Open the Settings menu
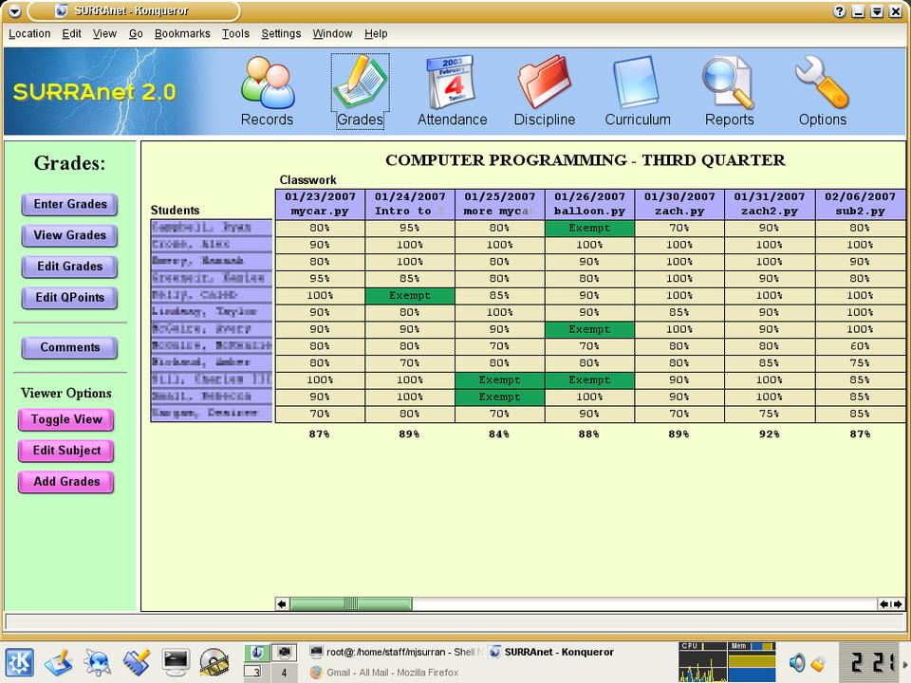 [x=281, y=33]
